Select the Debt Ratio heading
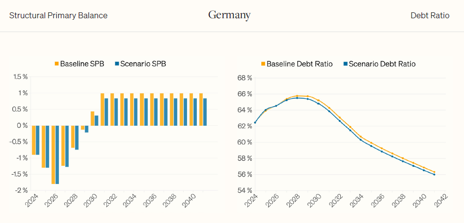This screenshot has height=223, width=464. pos(430,15)
